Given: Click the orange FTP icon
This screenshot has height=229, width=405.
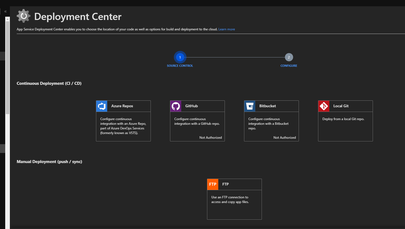Looking at the screenshot, I should click(213, 184).
